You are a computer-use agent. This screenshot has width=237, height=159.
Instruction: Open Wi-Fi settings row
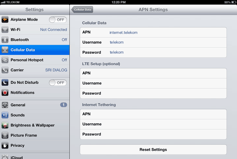tap(35, 30)
